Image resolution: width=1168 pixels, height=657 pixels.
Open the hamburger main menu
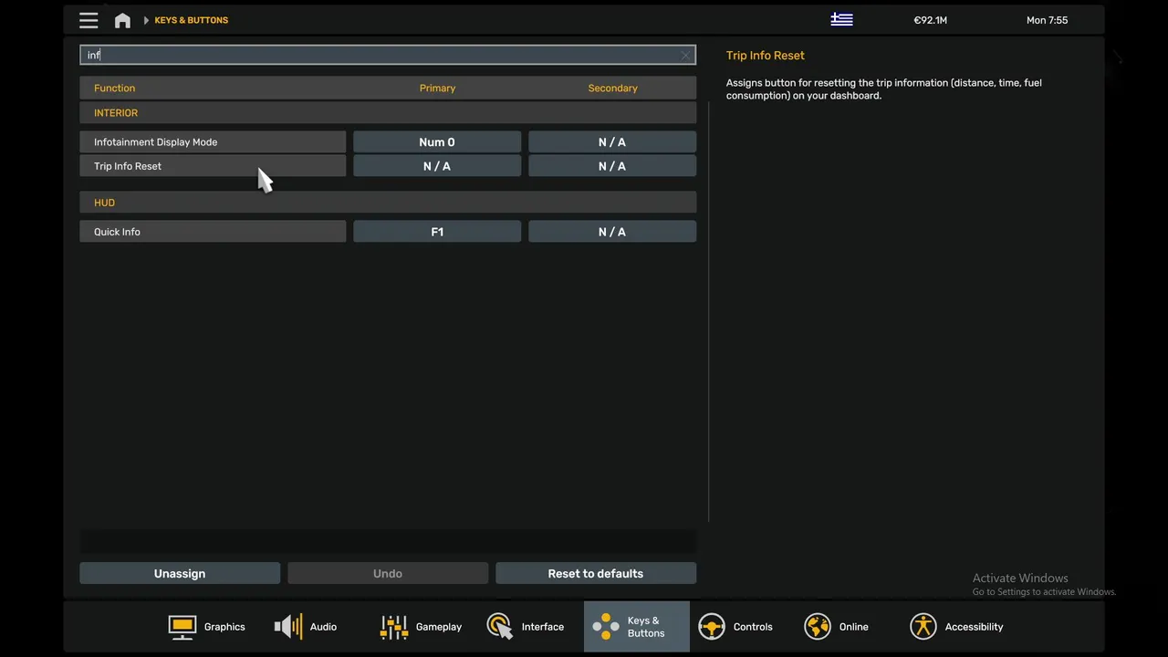pyautogui.click(x=89, y=20)
